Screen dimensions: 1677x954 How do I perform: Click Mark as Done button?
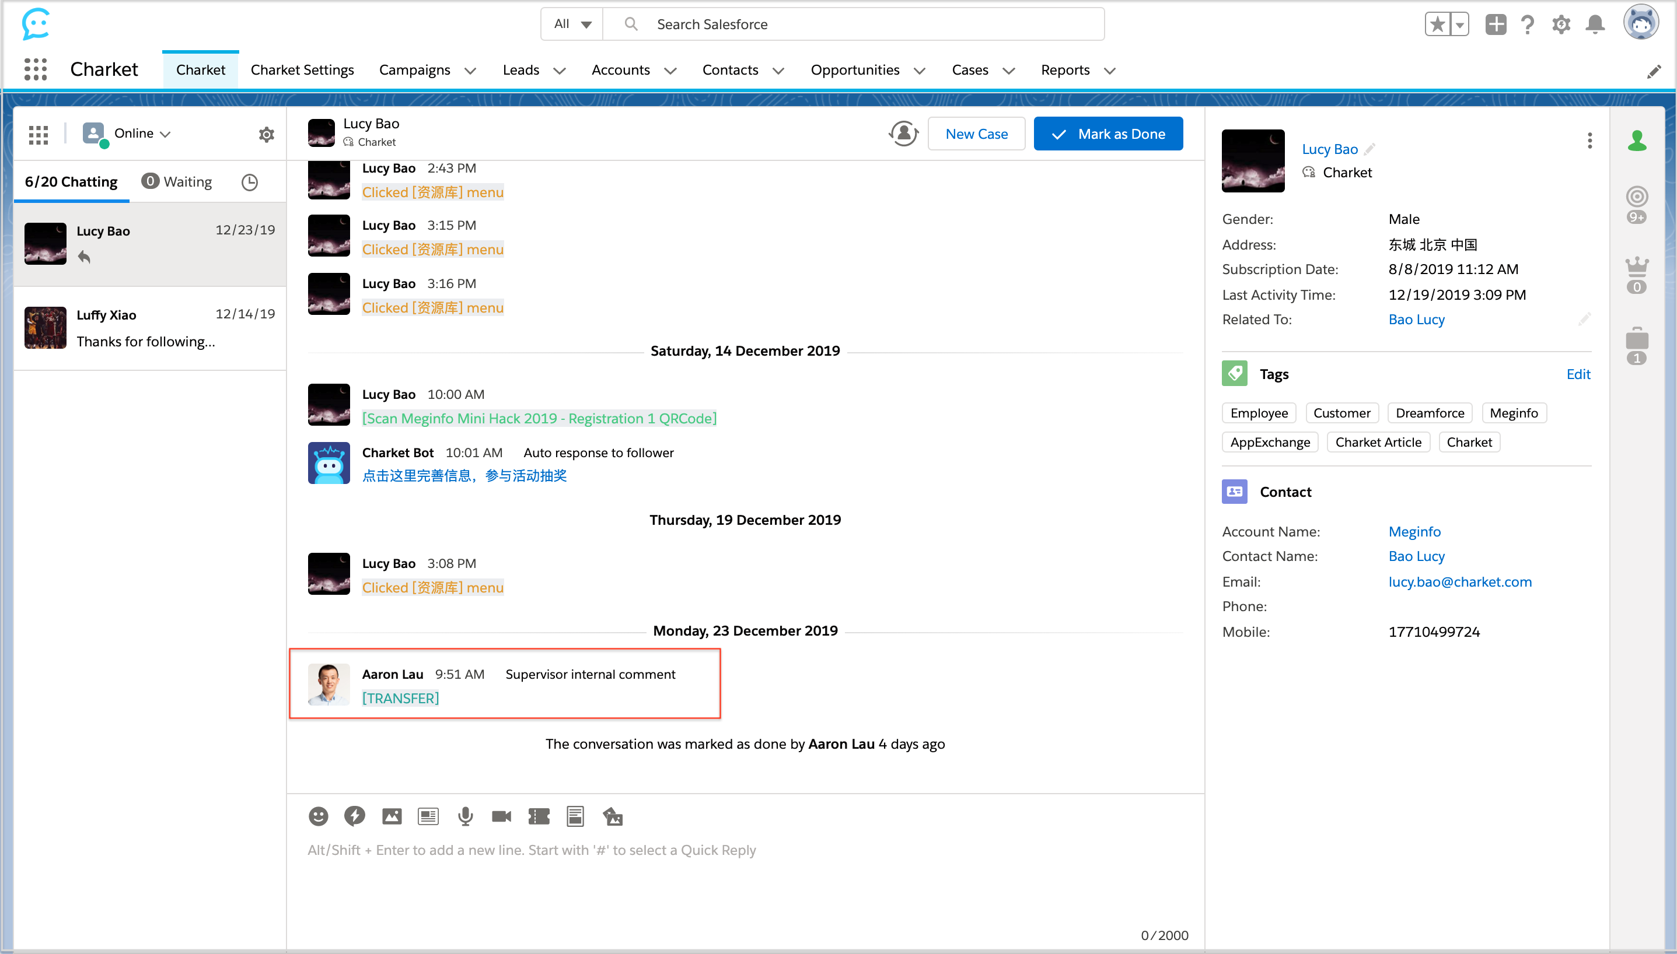coord(1108,134)
